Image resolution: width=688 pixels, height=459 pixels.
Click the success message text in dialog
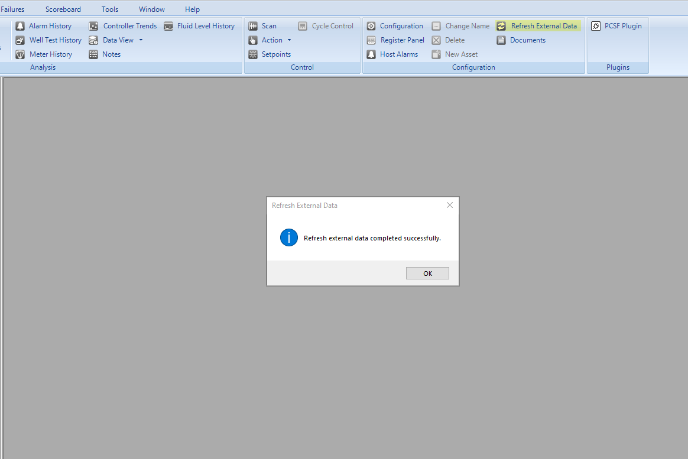pyautogui.click(x=372, y=238)
